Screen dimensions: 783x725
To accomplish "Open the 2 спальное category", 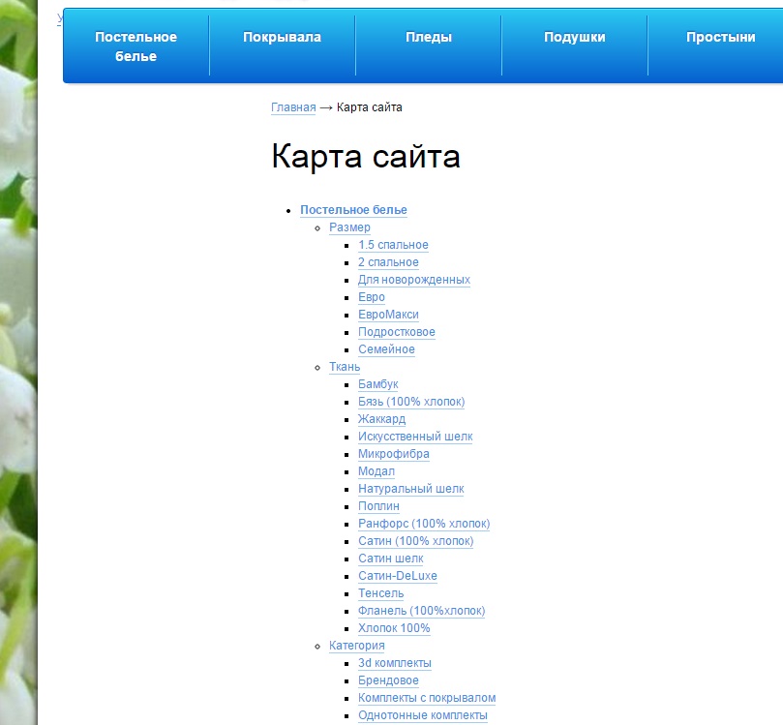I will (387, 262).
